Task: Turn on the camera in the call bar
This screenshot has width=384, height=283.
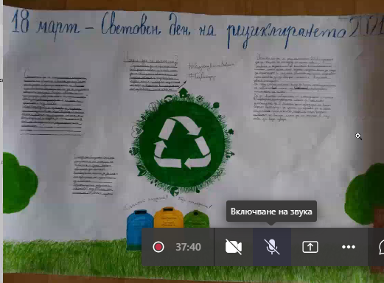Action: click(234, 247)
